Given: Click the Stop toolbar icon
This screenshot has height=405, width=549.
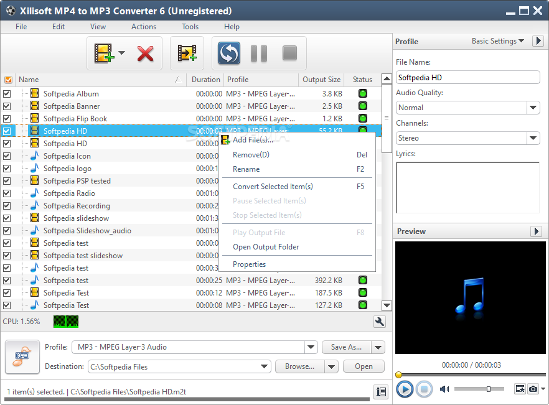Looking at the screenshot, I should click(x=289, y=54).
